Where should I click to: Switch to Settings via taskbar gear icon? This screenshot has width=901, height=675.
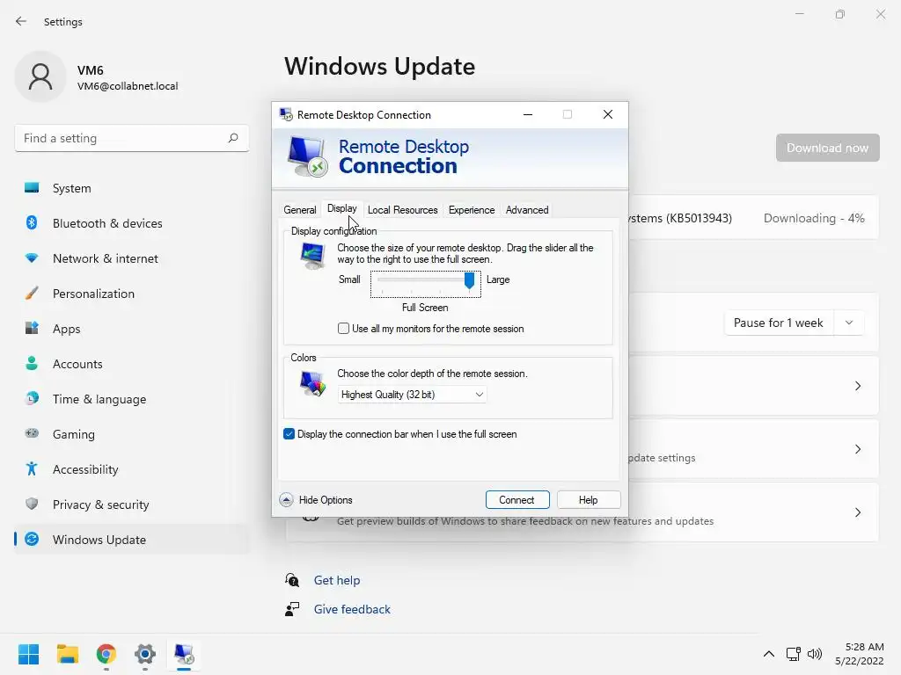tap(145, 654)
